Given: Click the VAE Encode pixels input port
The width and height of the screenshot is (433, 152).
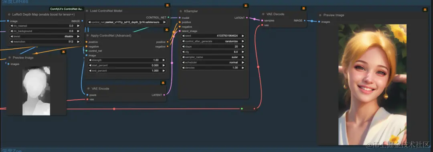Looking at the screenshot, I should click(x=87, y=95).
